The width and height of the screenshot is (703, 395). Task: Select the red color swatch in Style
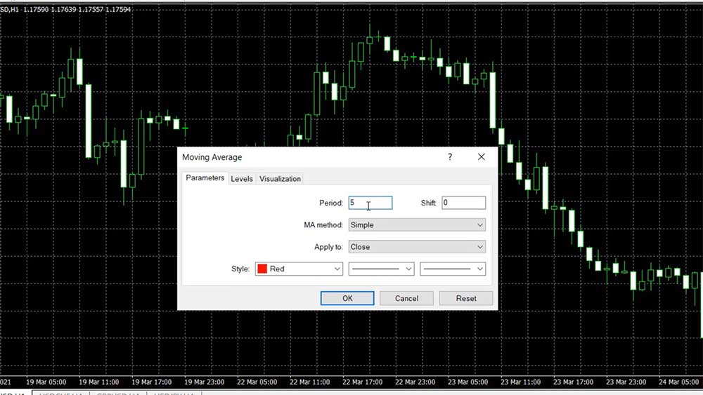point(263,269)
